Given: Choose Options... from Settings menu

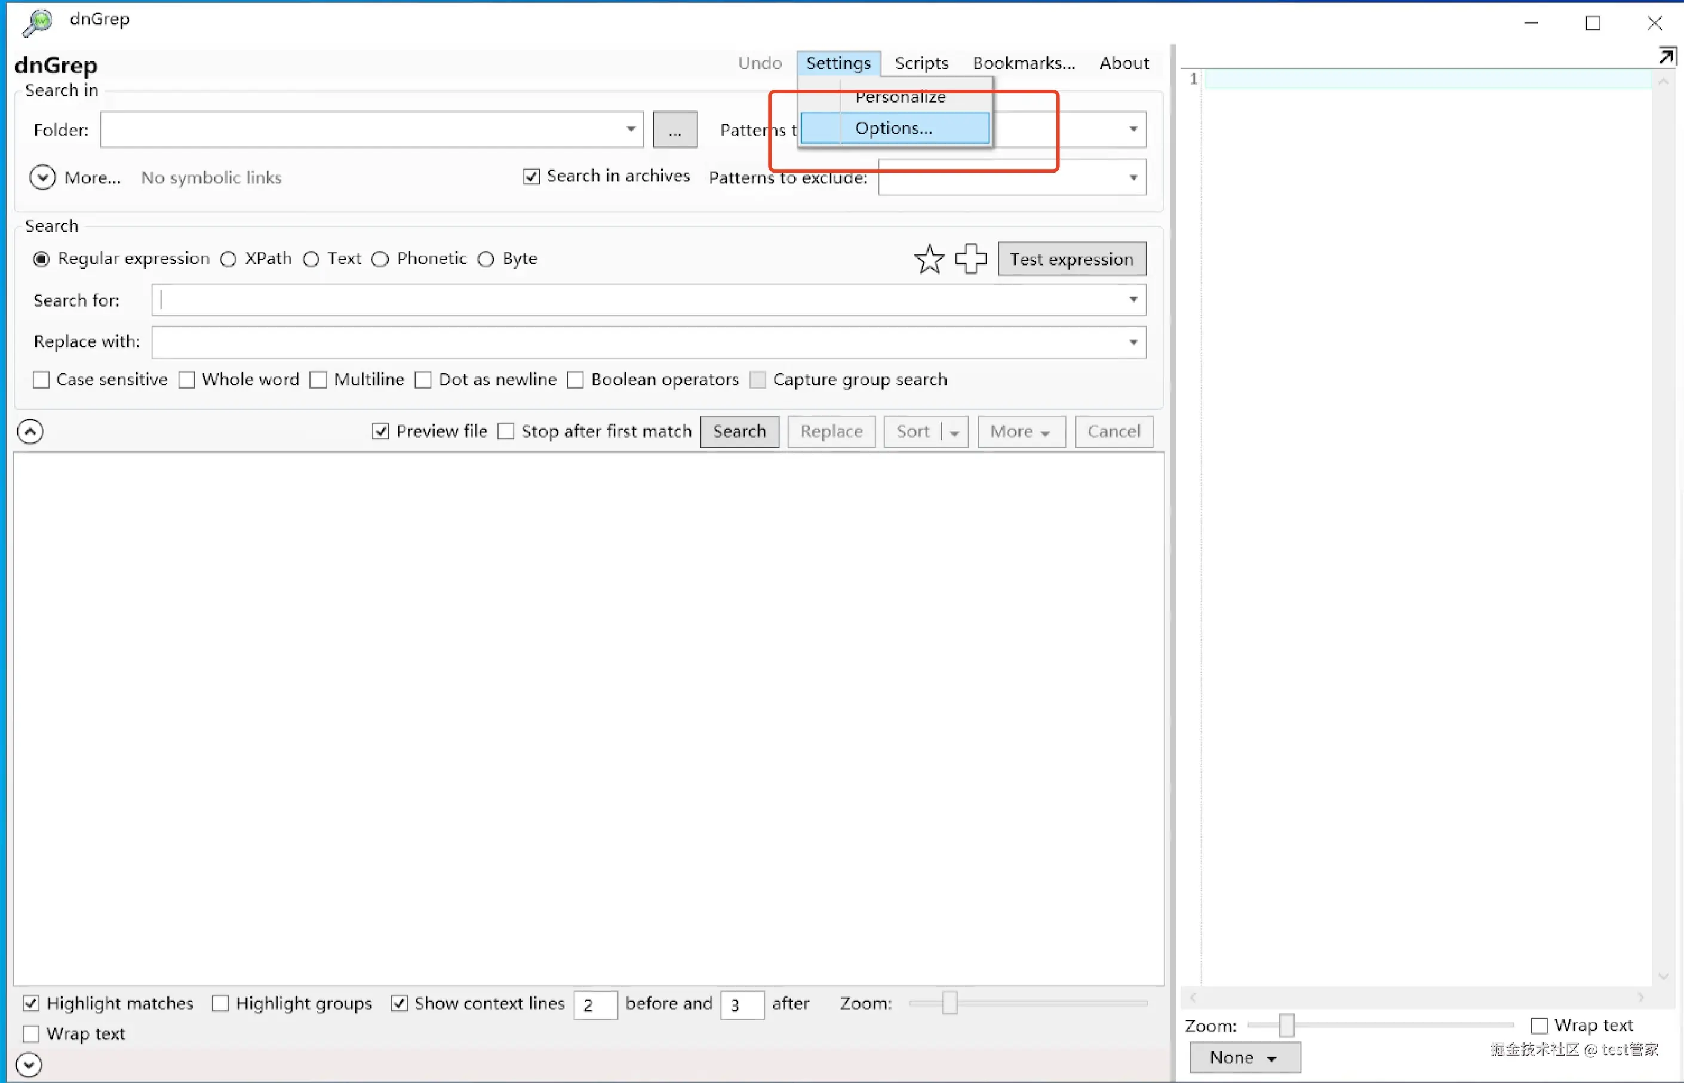Looking at the screenshot, I should (893, 129).
